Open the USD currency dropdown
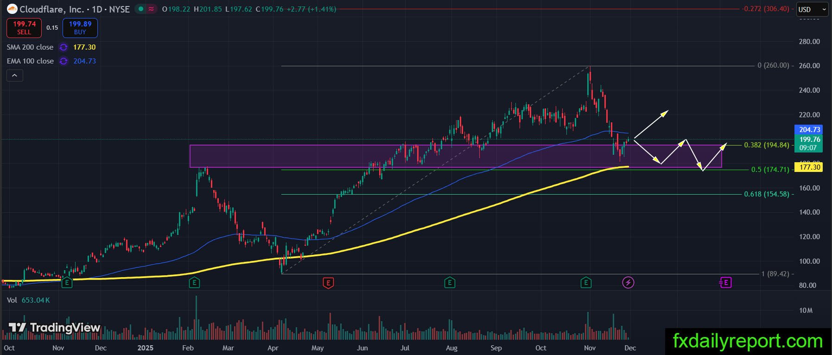Screen dimensions: 832x355 pyautogui.click(x=812, y=9)
